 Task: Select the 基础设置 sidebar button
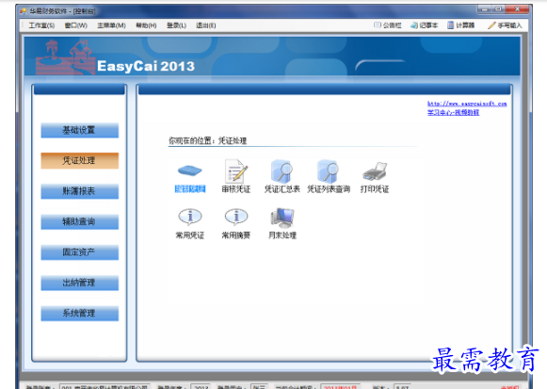point(79,130)
